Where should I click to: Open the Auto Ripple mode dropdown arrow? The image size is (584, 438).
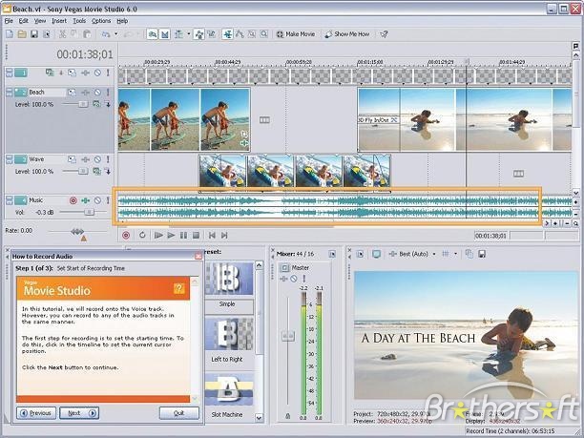coord(189,34)
